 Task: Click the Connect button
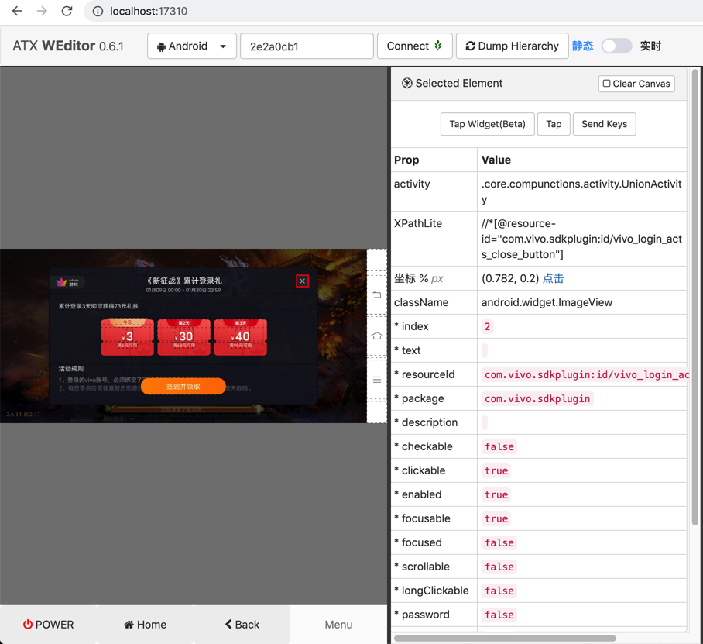[x=415, y=46]
